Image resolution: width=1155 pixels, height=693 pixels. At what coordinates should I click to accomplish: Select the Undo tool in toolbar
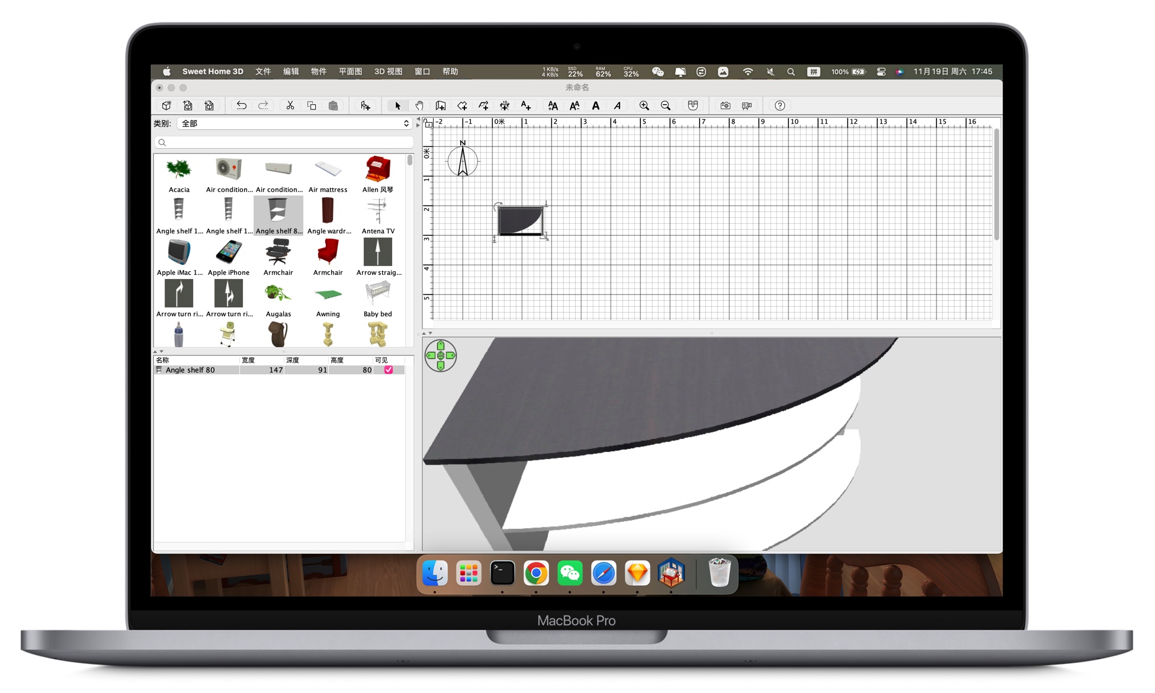coord(240,105)
